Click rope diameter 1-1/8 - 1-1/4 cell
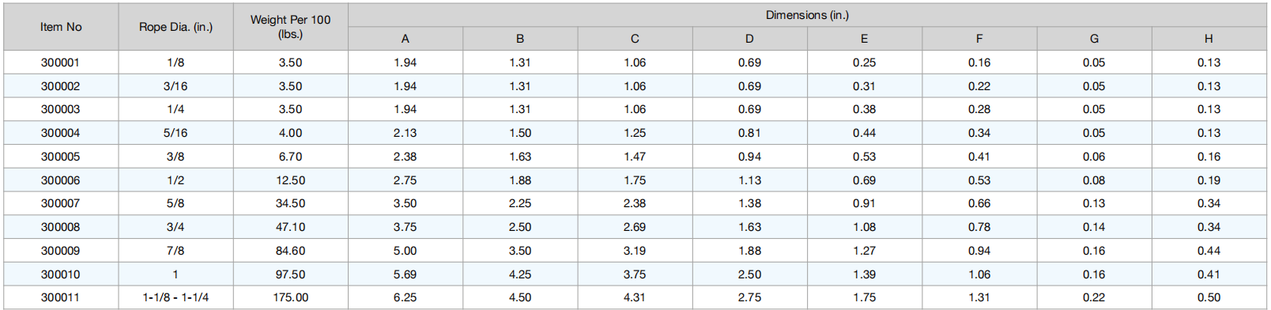 coord(175,297)
